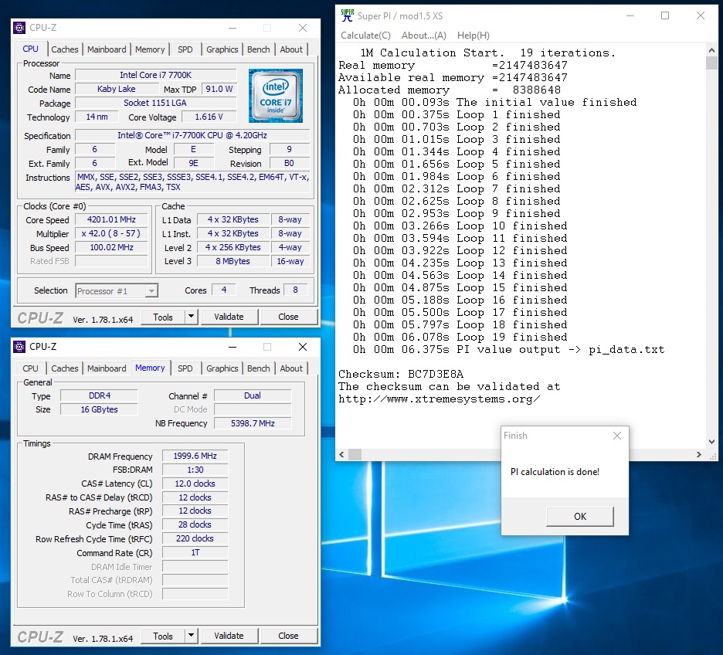
Task: Click the Level 3 cache value 8 MBytes
Action: click(x=233, y=261)
